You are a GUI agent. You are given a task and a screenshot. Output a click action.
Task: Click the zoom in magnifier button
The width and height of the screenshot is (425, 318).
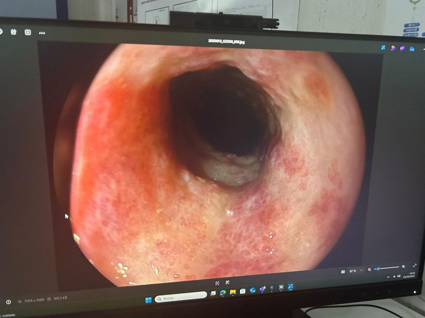(403, 267)
